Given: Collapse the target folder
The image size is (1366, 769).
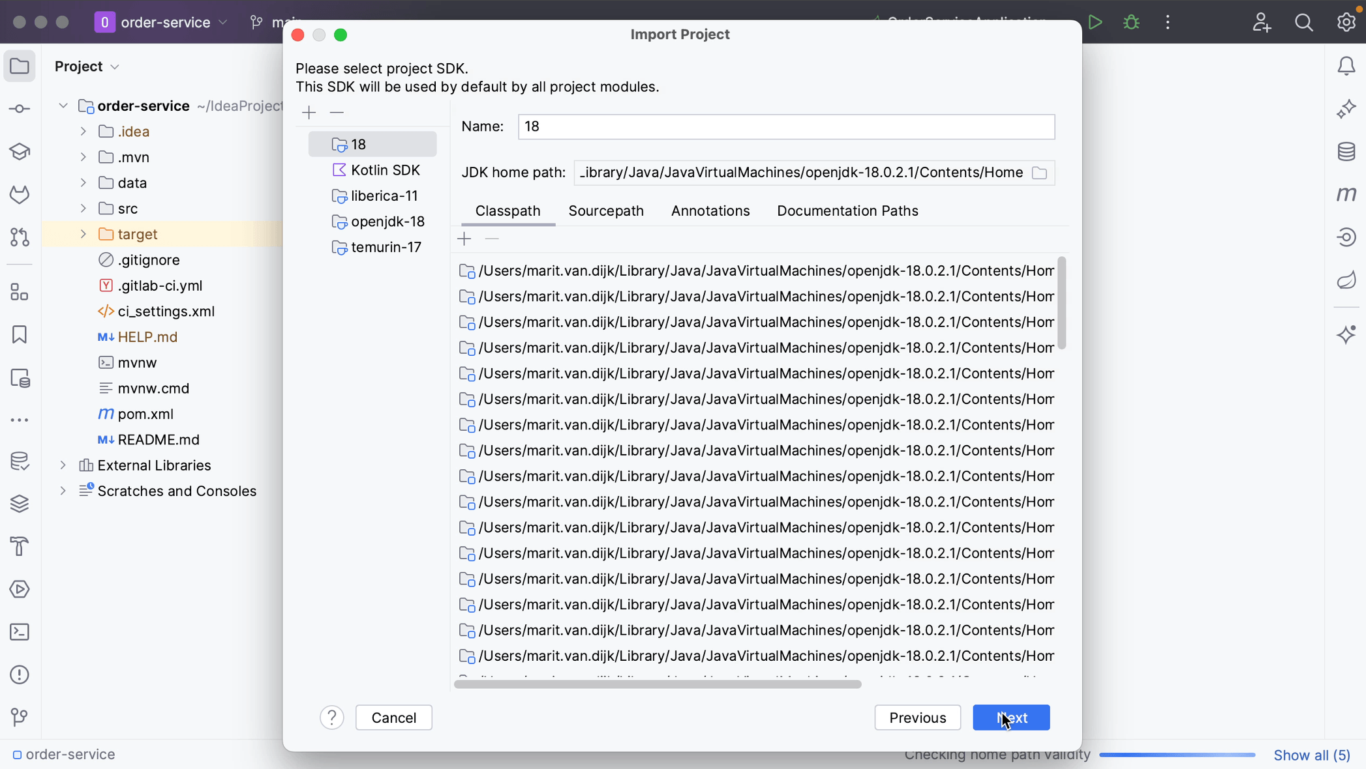Looking at the screenshot, I should [83, 234].
